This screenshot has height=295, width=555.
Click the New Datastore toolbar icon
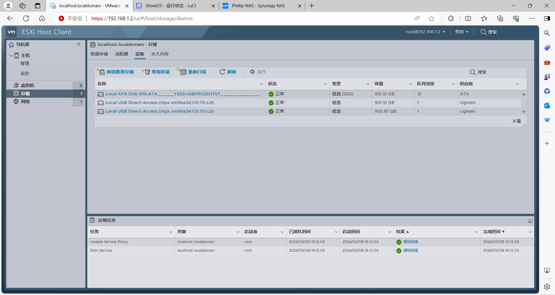[x=101, y=72]
